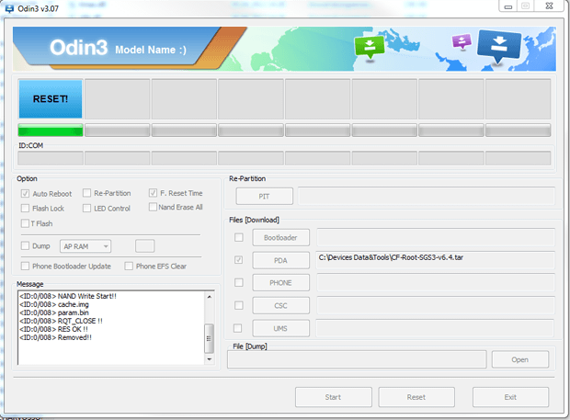
Task: Click the Message log scroll down arrow
Action: click(210, 359)
